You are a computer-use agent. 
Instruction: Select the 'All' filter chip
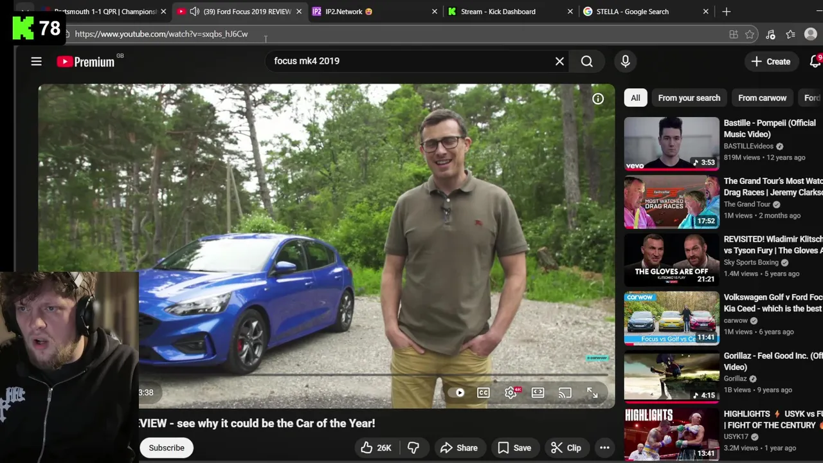(635, 98)
